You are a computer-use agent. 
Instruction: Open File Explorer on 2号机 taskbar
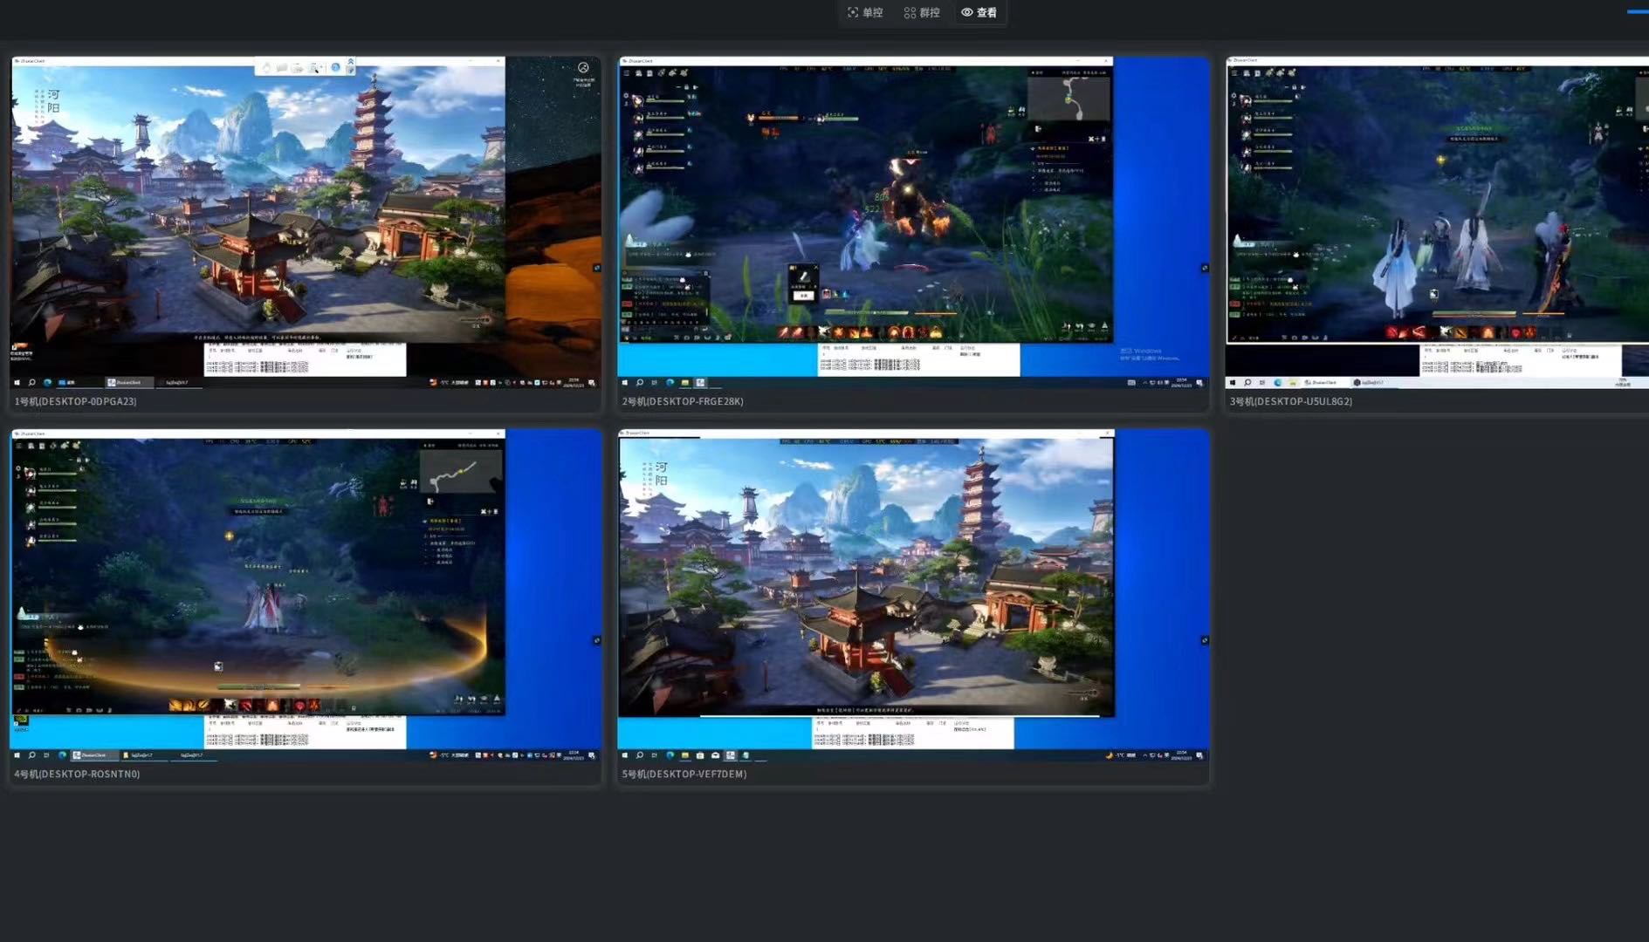[x=685, y=382]
